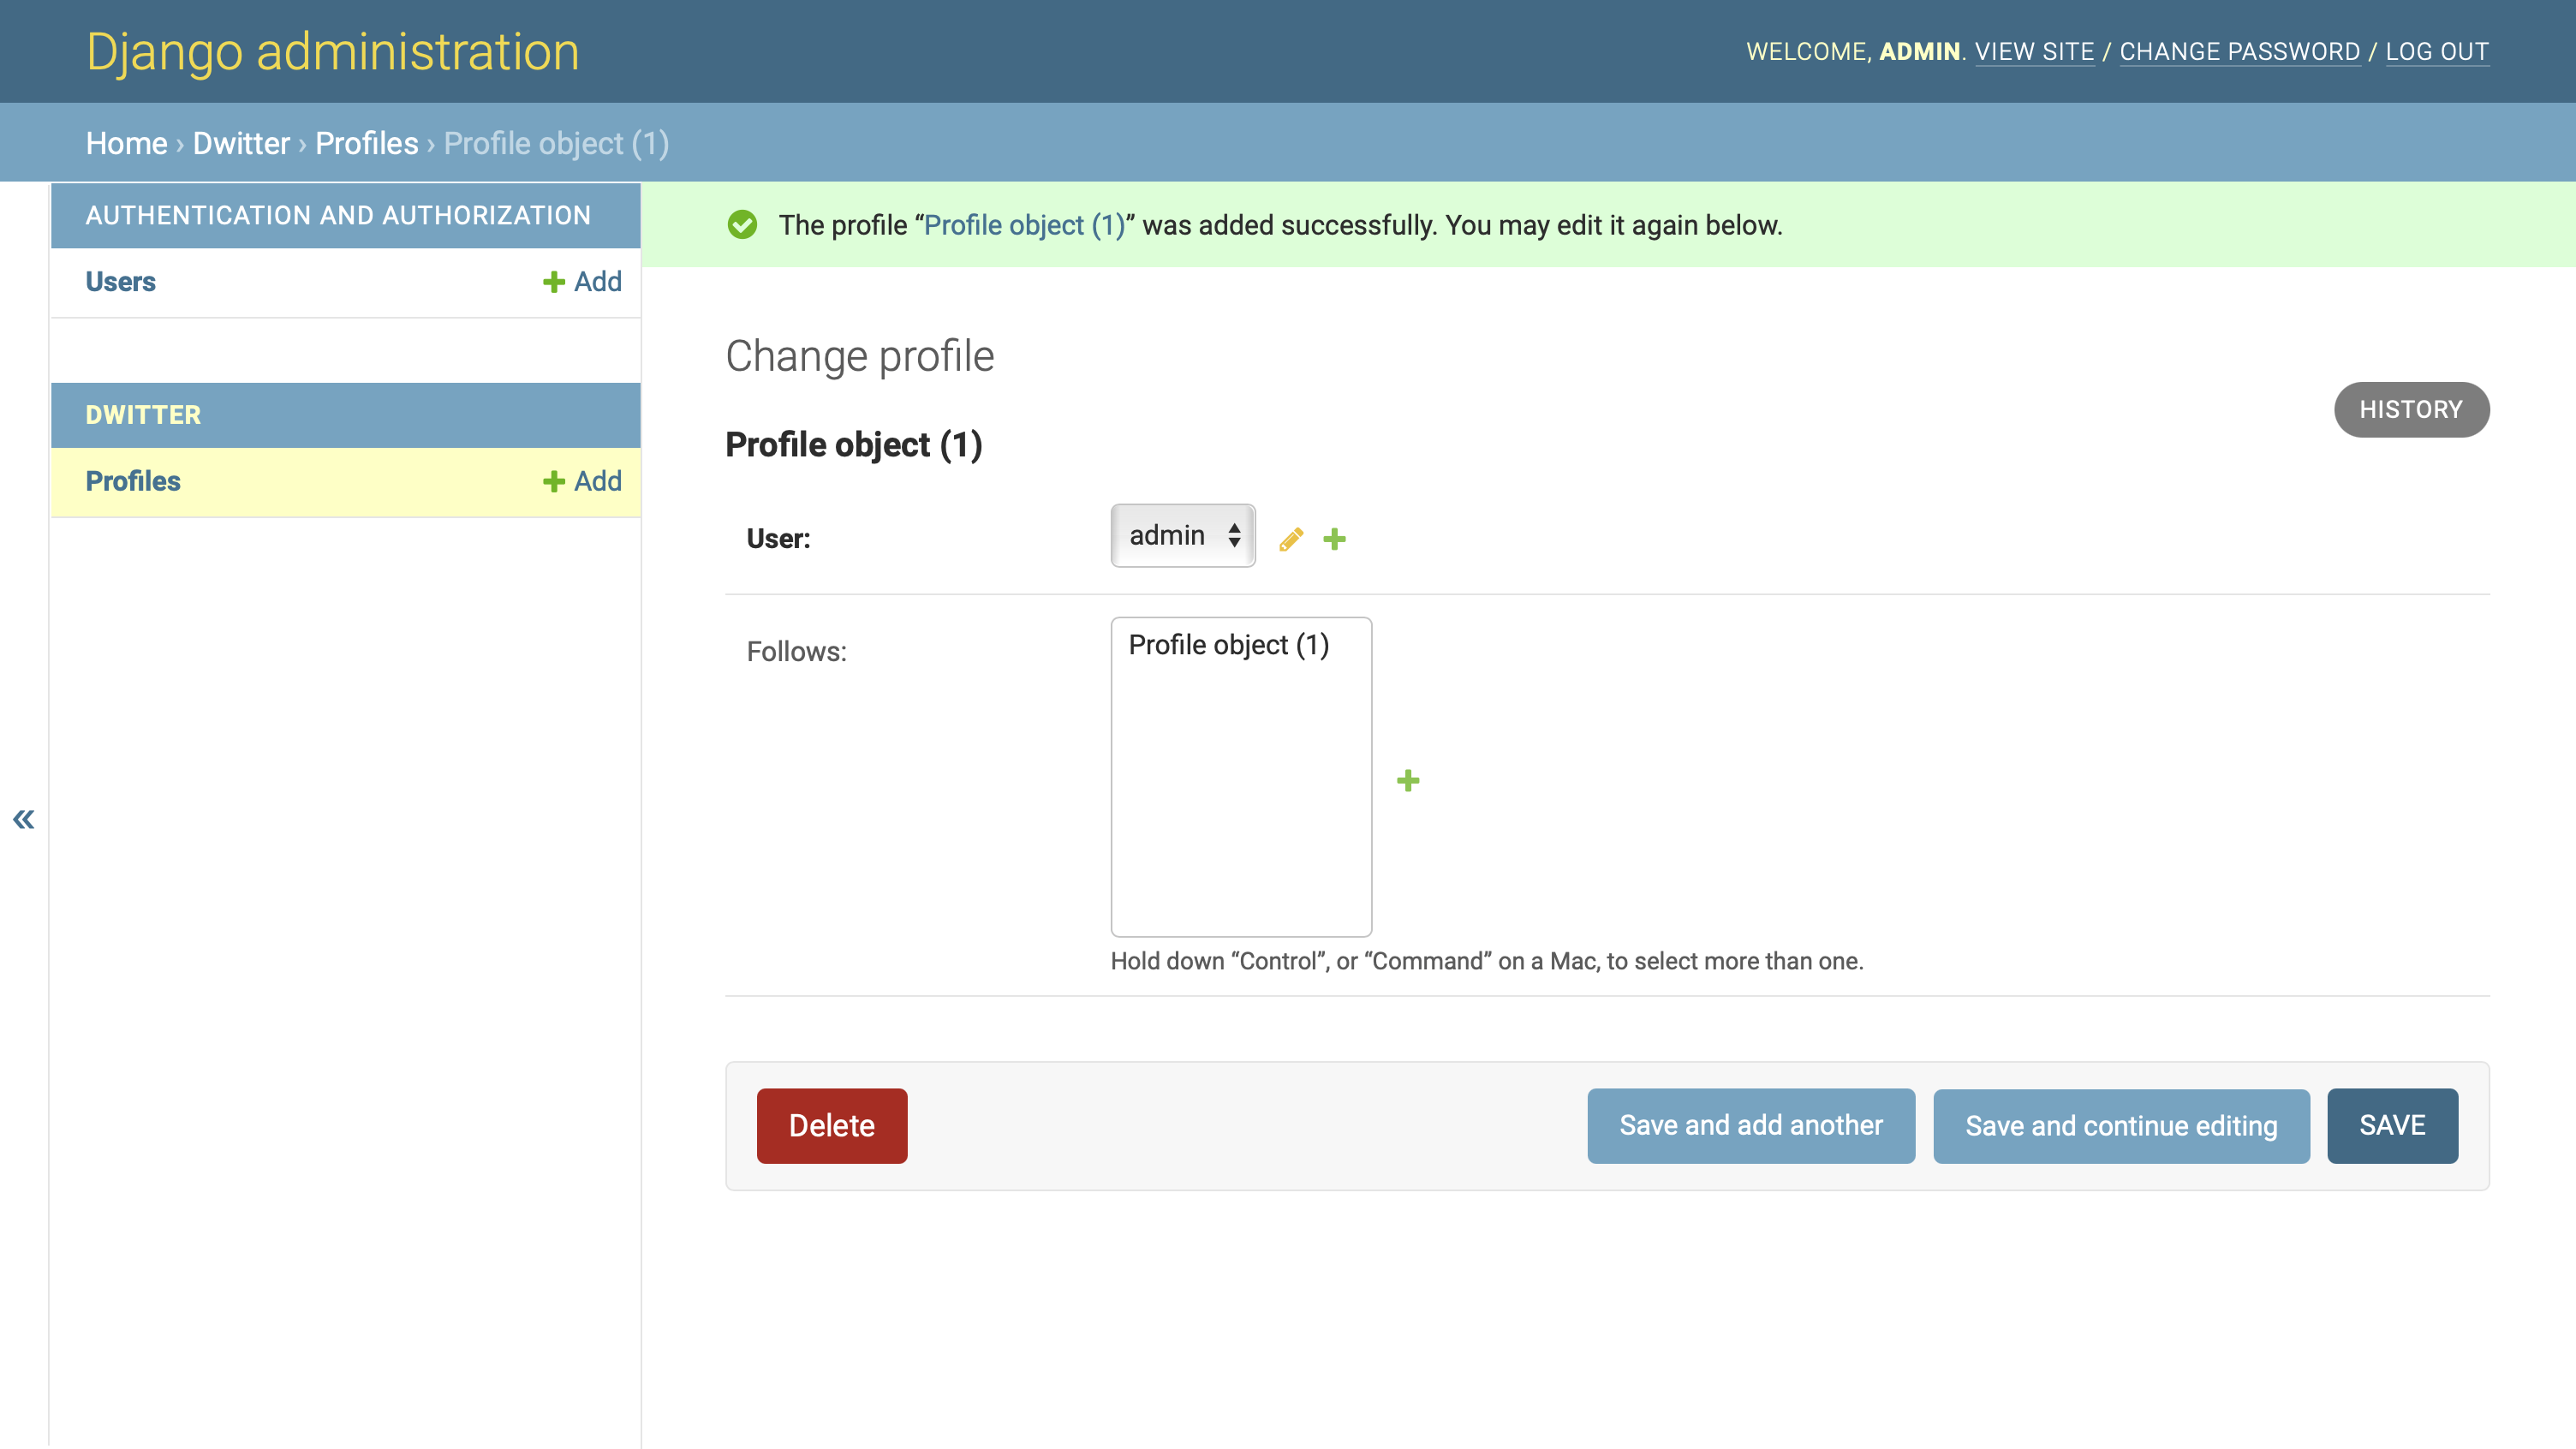Viewport: 2576px width, 1449px height.
Task: Select Profile object (1) in the Follows list
Action: (1228, 645)
